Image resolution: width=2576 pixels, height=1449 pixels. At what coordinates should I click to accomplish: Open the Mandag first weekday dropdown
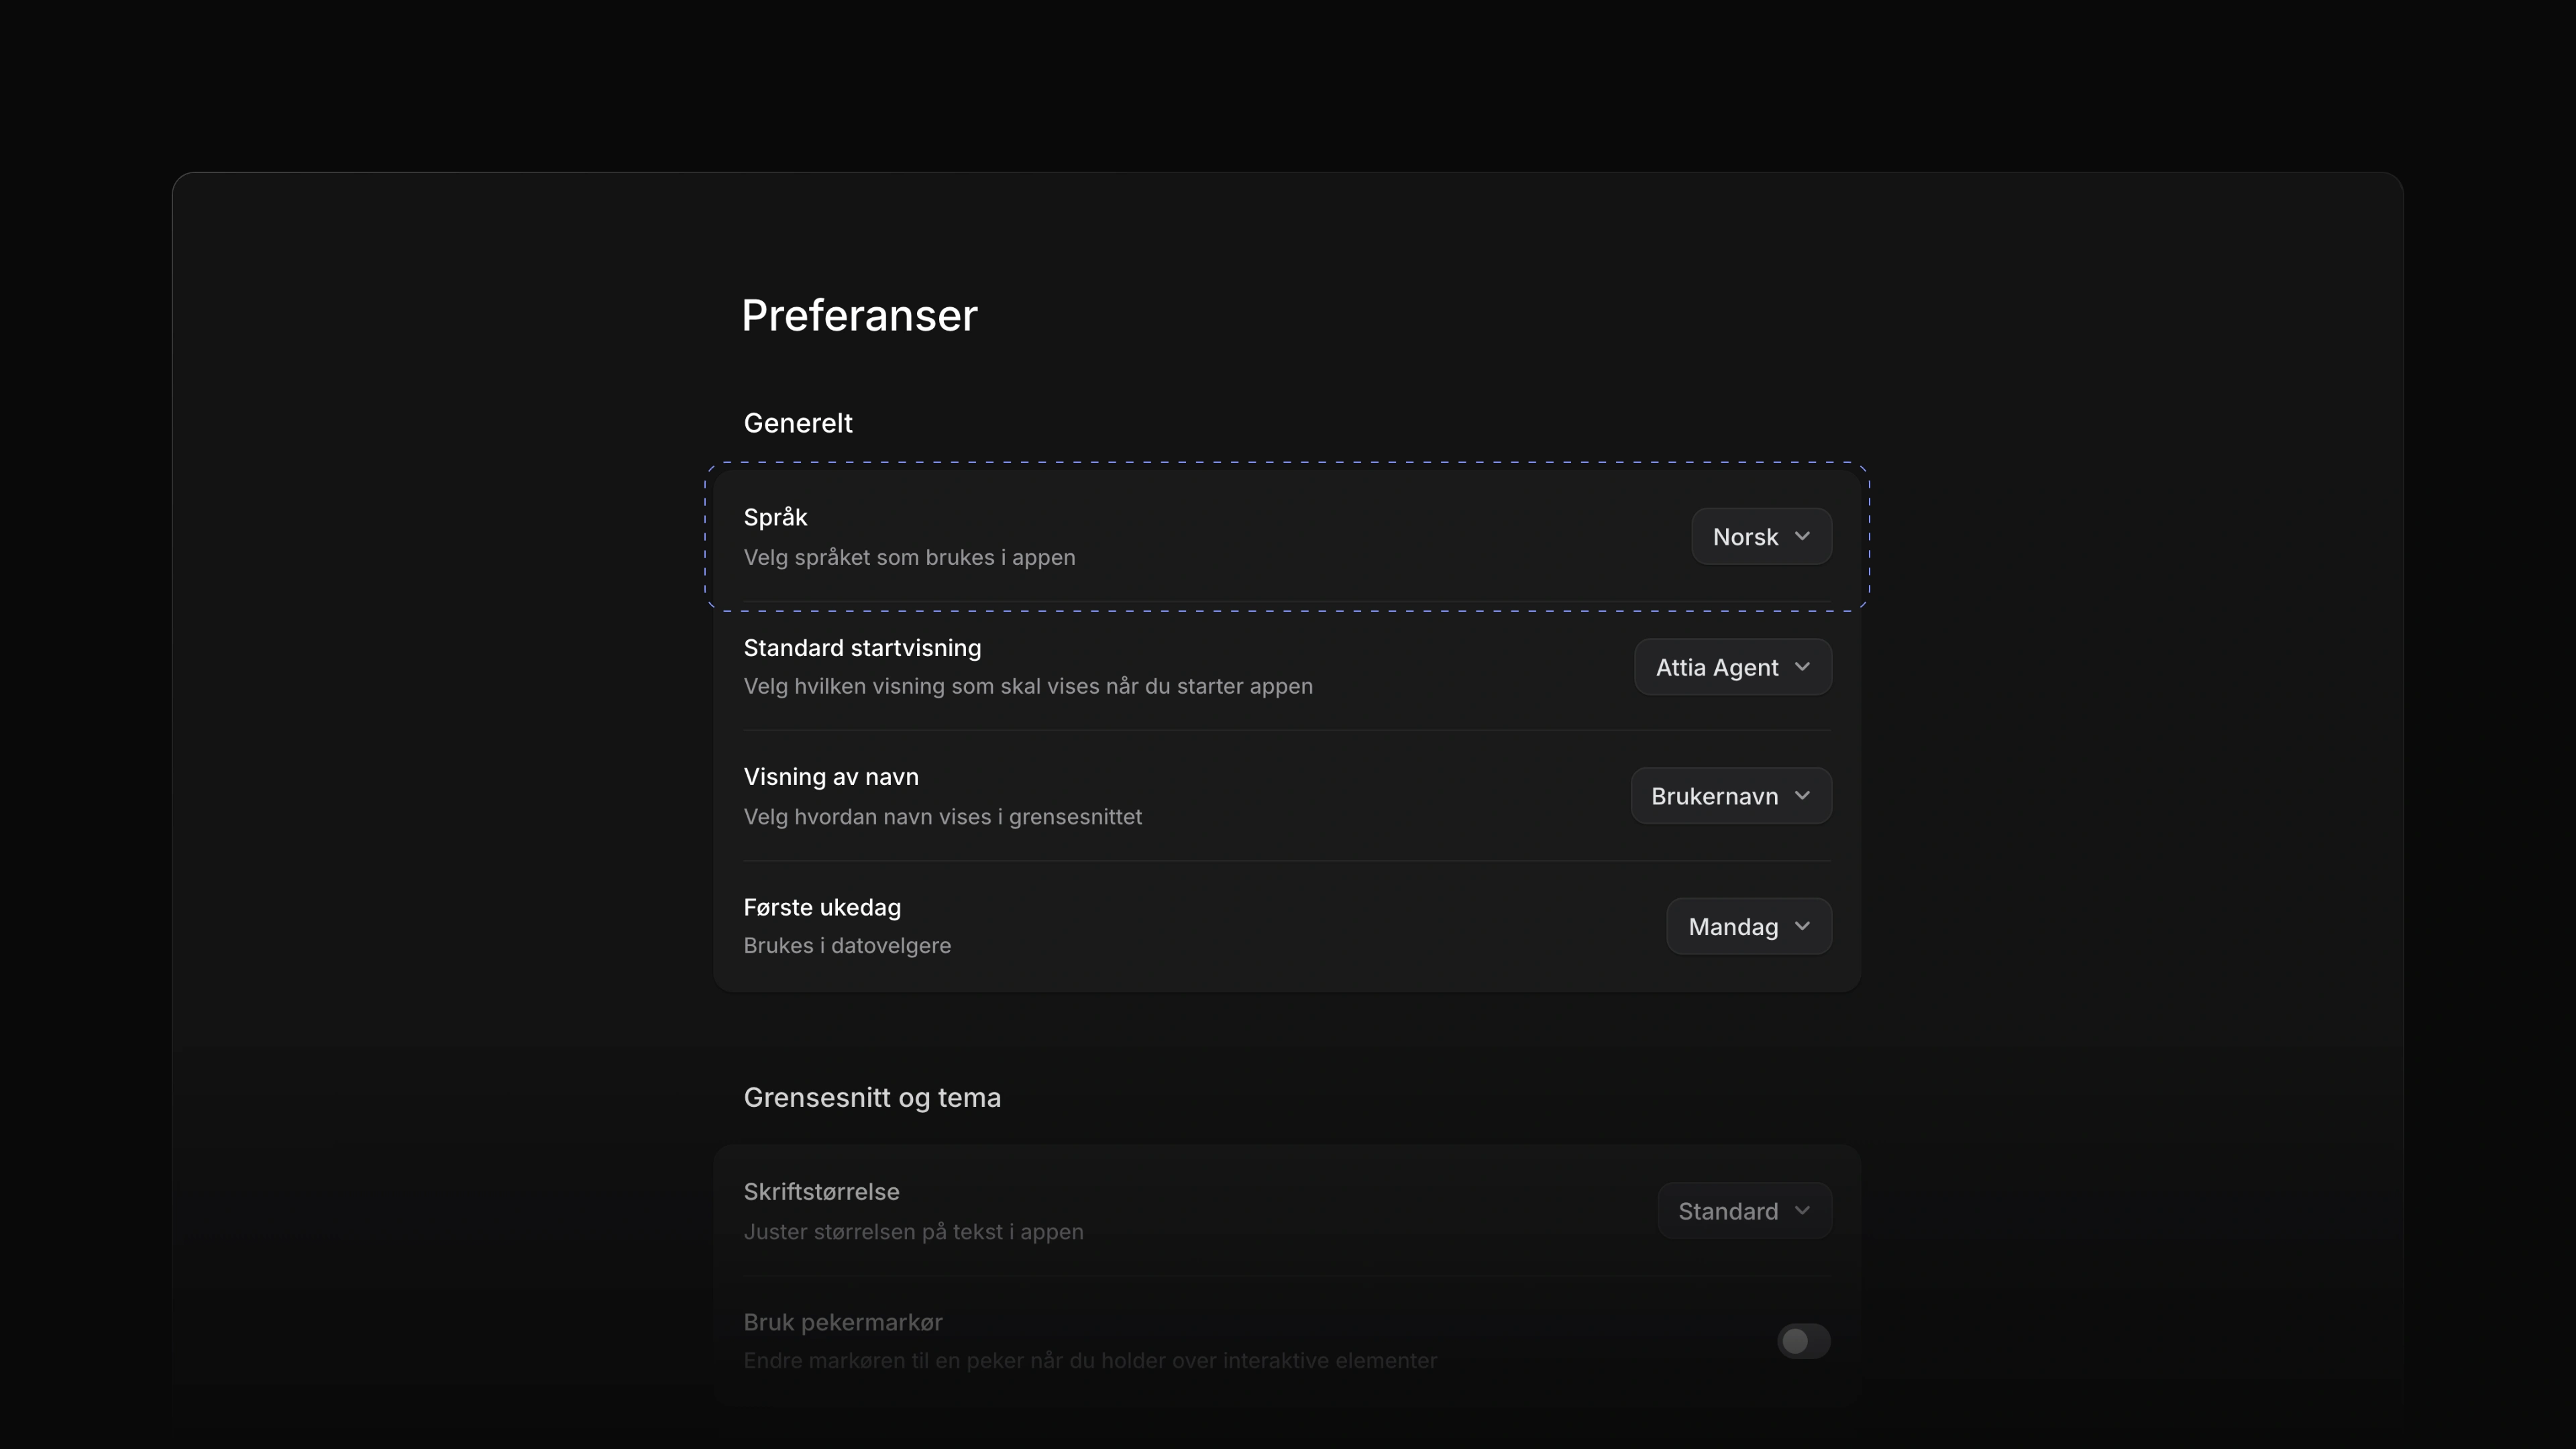click(1749, 927)
